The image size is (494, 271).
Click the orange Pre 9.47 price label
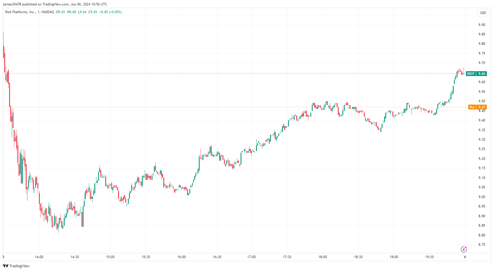pyautogui.click(x=477, y=107)
